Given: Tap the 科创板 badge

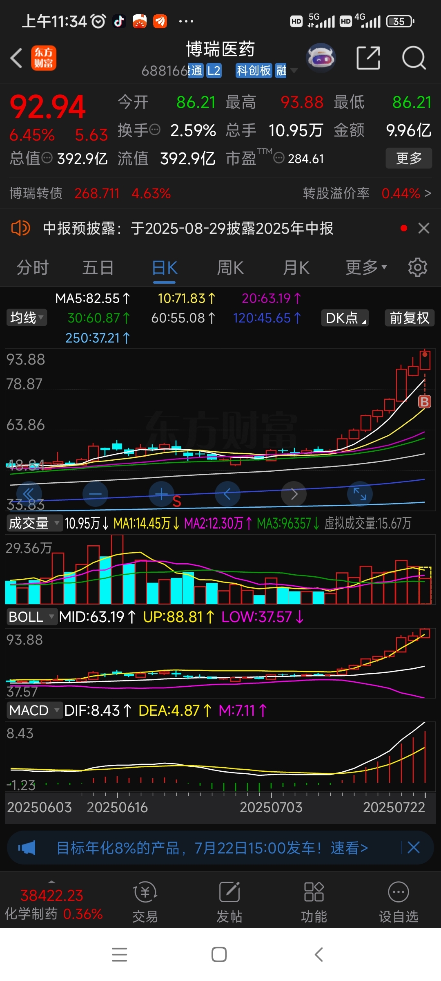Looking at the screenshot, I should pyautogui.click(x=254, y=71).
